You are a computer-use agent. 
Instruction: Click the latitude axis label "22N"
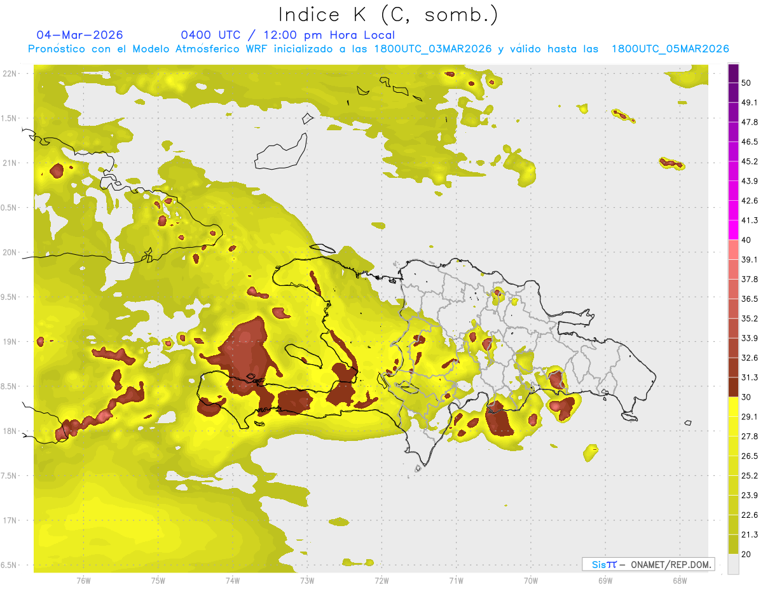click(10, 74)
